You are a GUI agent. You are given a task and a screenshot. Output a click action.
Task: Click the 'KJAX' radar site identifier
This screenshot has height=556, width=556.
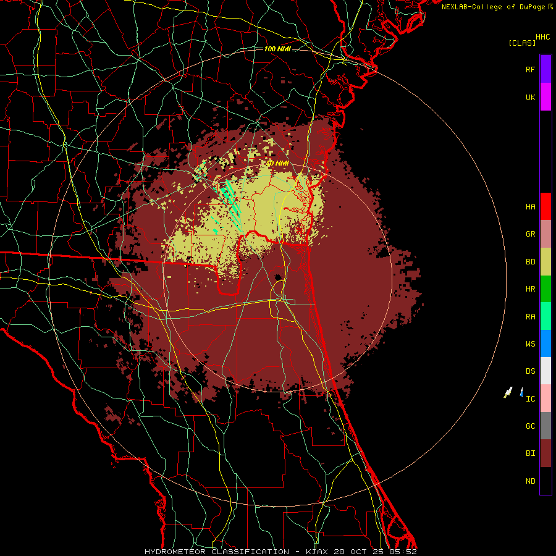(x=317, y=552)
